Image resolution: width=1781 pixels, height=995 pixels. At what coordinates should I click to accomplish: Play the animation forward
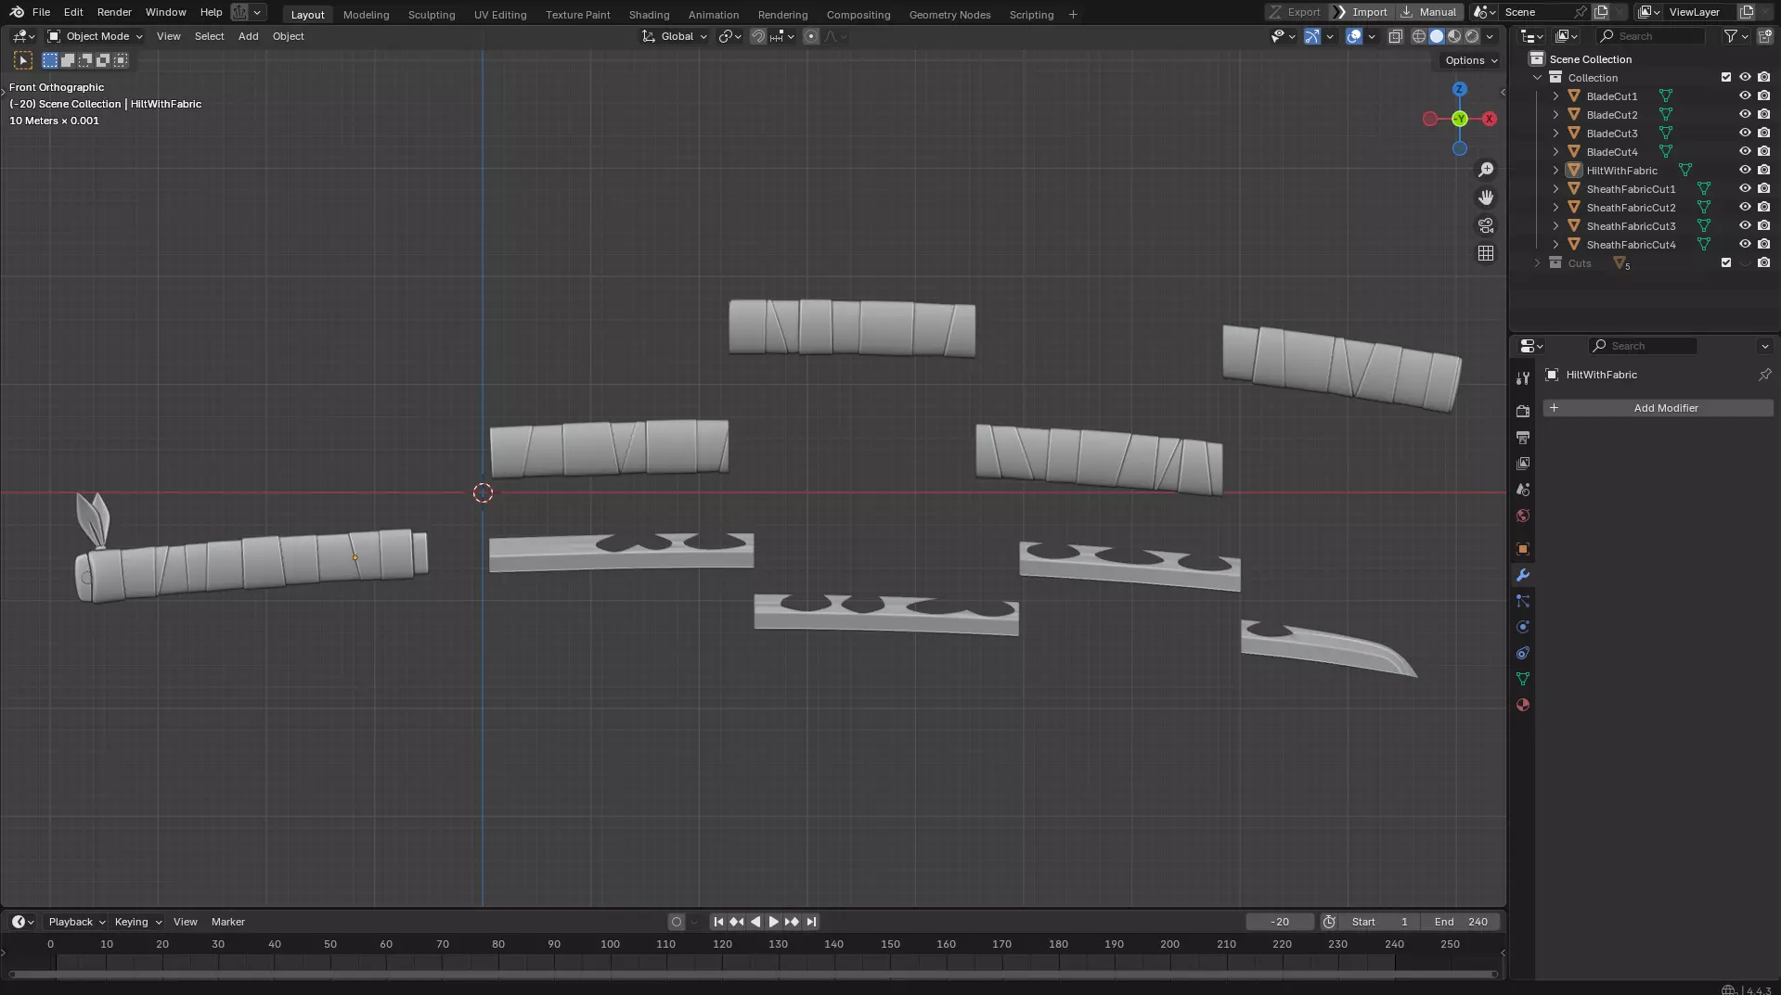(773, 922)
